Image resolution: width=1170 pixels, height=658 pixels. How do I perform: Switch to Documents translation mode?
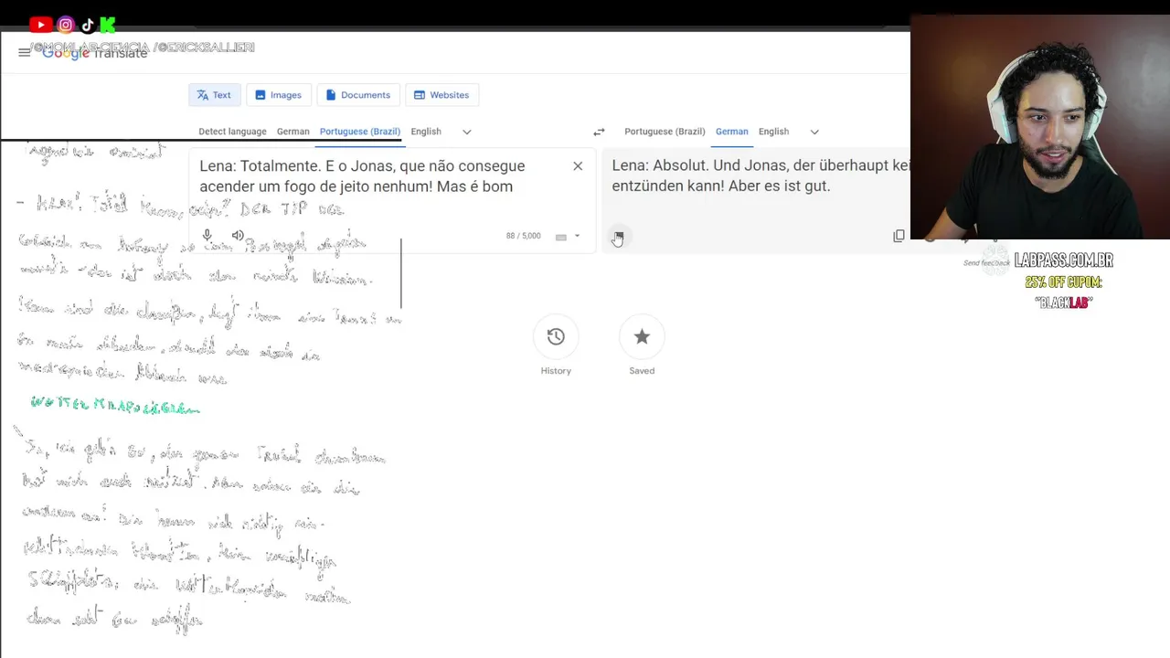point(358,95)
